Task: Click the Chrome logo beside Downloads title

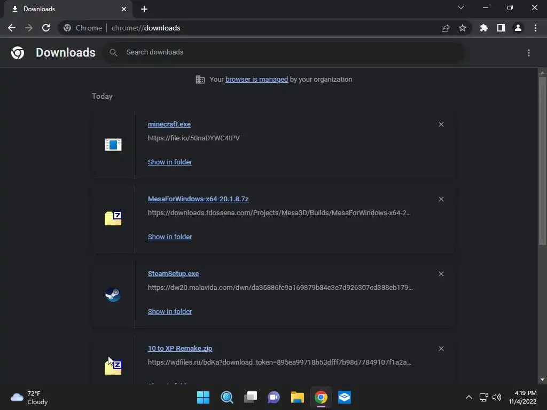Action: coord(18,53)
